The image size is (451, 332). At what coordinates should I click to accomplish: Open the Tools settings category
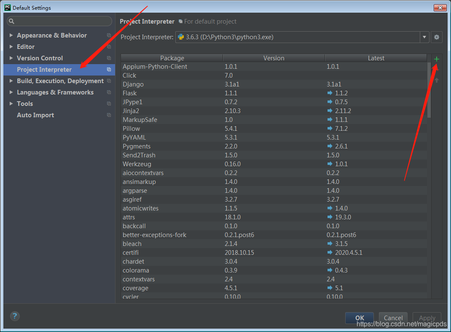tap(25, 104)
